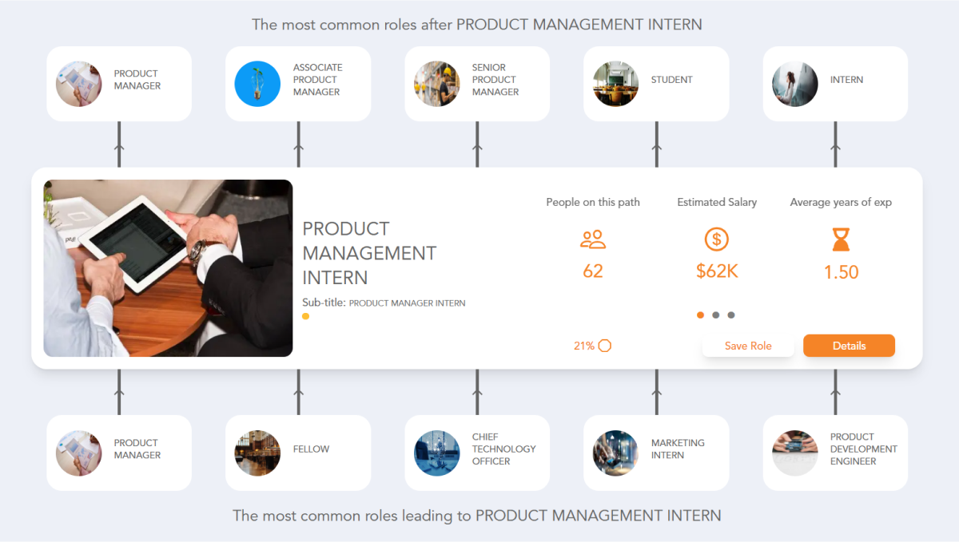
Task: Click the Fellow card's photo icon
Action: click(257, 453)
